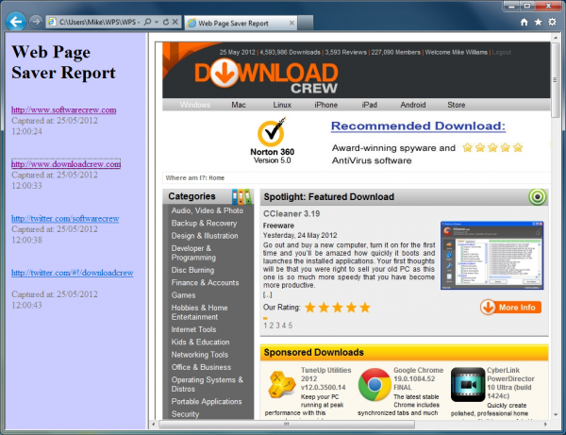Click the Google Chrome icon
The width and height of the screenshot is (566, 435).
[x=375, y=385]
